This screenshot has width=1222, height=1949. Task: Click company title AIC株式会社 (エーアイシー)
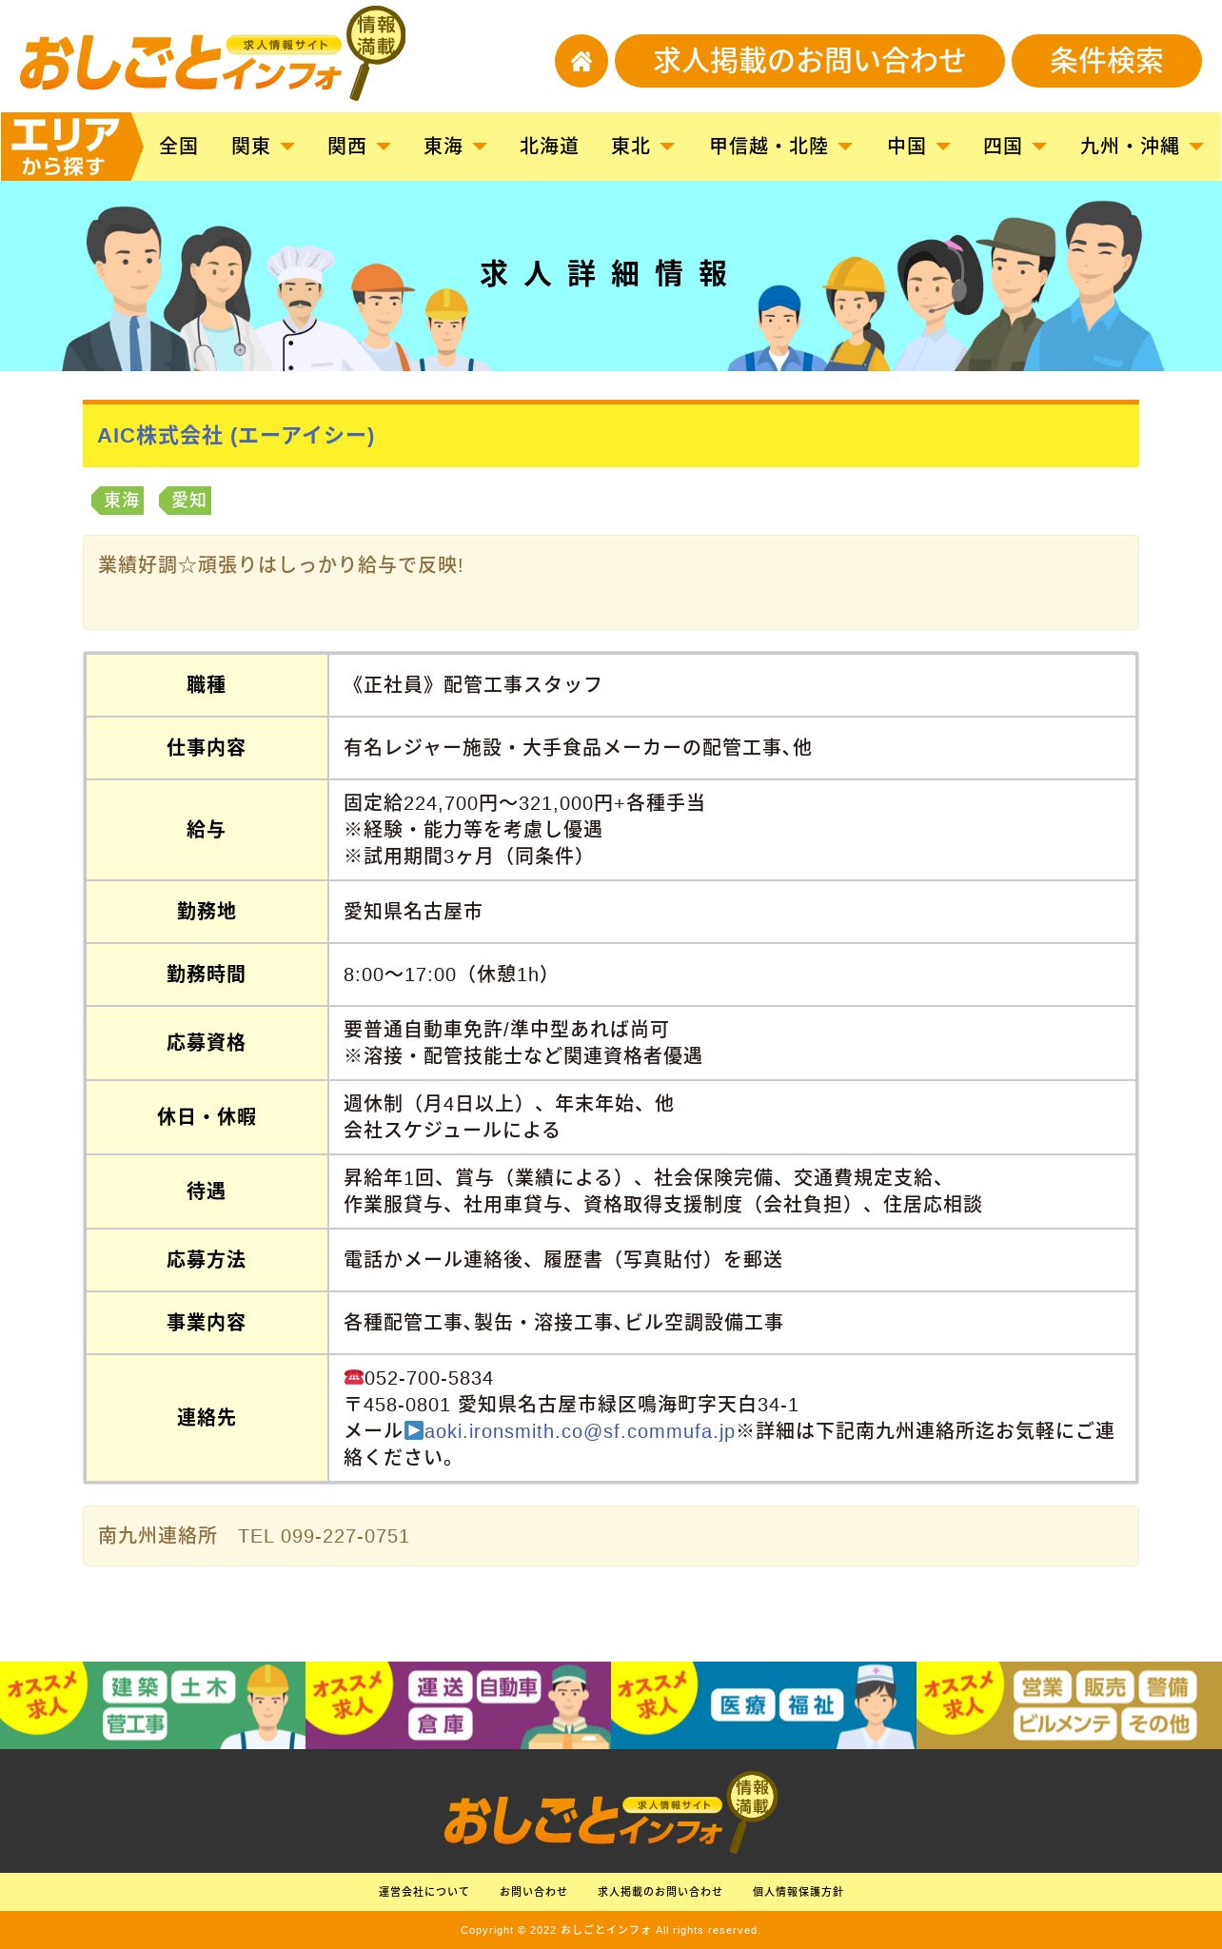(236, 436)
